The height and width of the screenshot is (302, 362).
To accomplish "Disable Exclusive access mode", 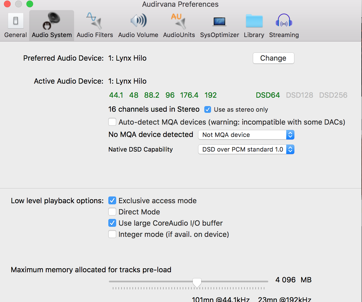I will [x=112, y=200].
